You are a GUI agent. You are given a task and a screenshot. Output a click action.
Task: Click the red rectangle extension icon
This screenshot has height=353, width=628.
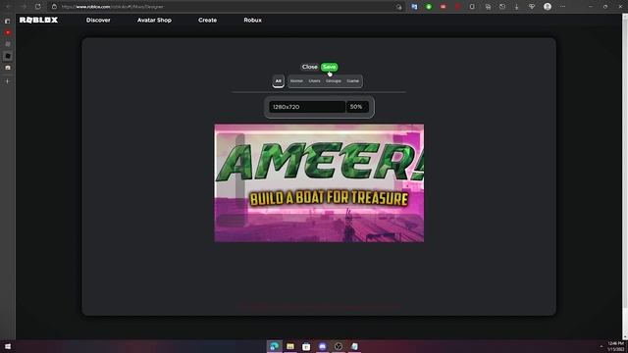(x=443, y=7)
